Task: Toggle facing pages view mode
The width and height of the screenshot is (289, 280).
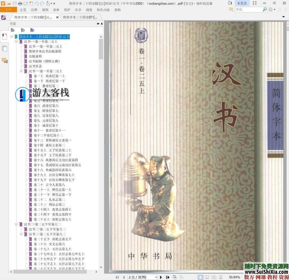Action: (x=214, y=277)
